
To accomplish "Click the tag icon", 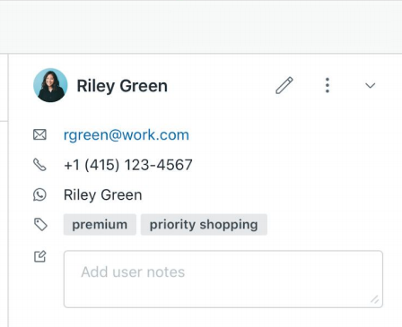I will (40, 225).
